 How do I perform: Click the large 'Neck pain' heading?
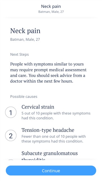(25, 31)
